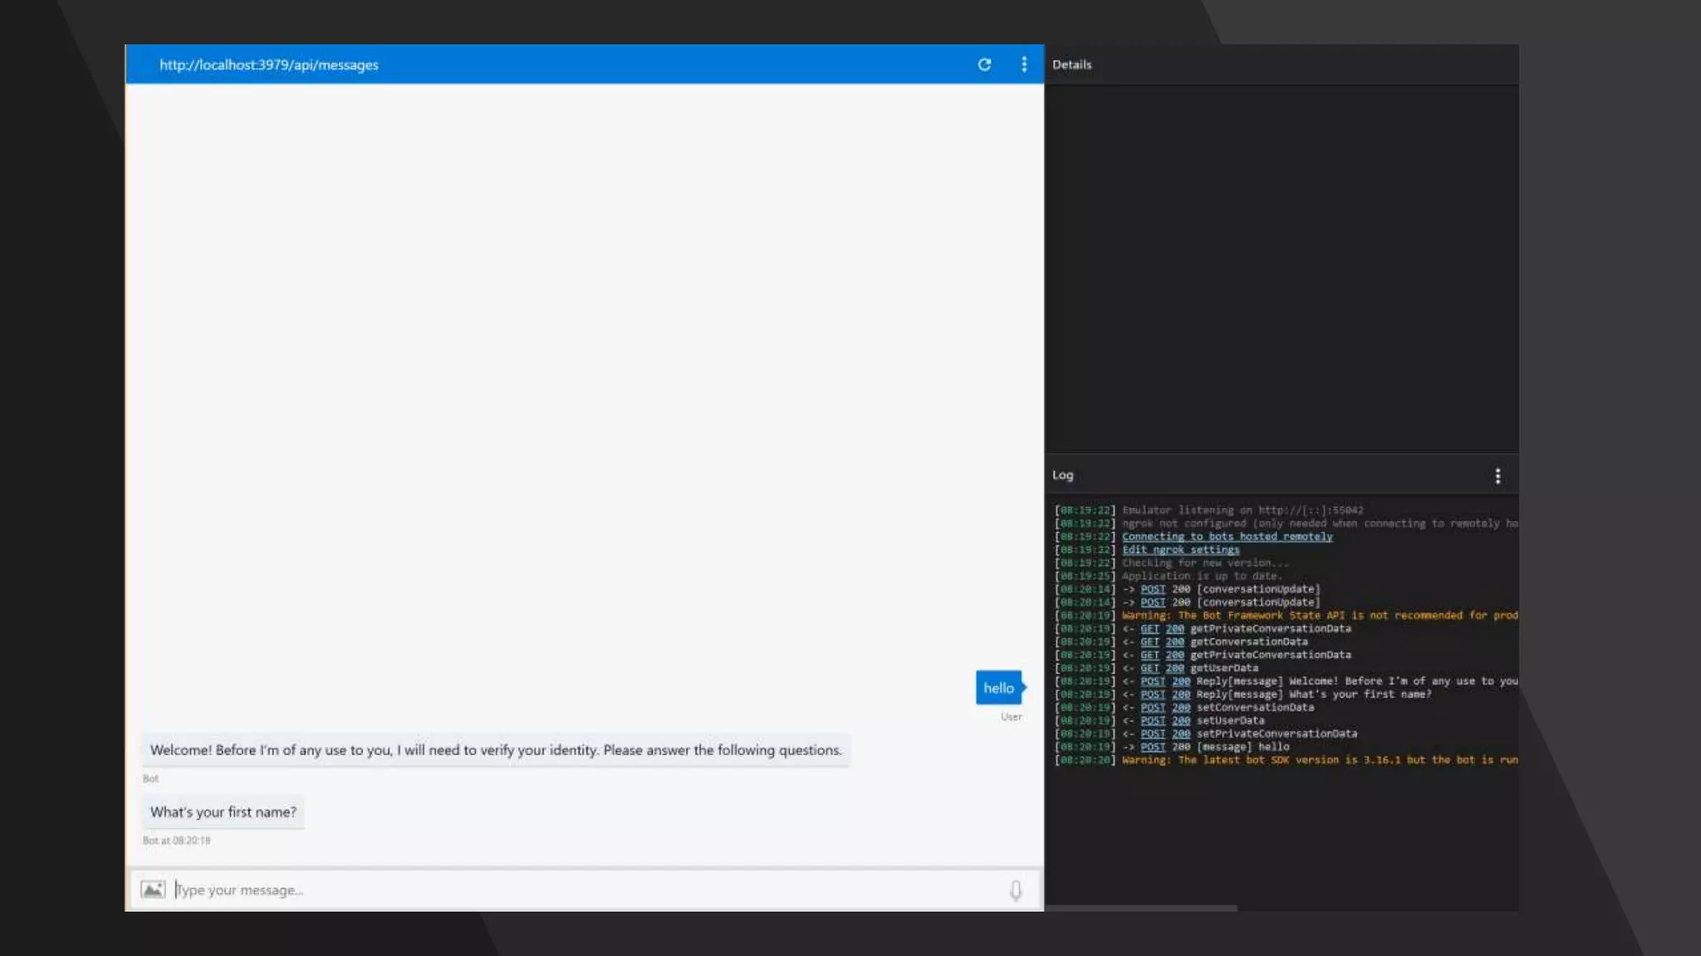Screen dimensions: 1701x956
Task: Open POST link for '[message] hello' entry
Action: [x=1153, y=747]
